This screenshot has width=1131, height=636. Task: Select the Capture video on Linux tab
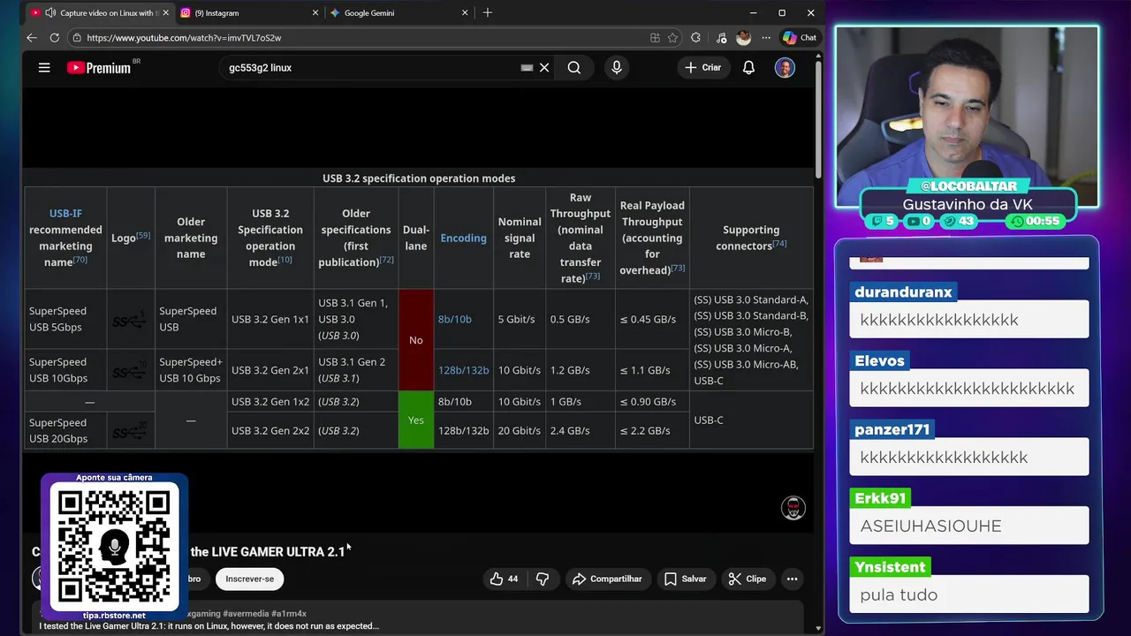102,12
